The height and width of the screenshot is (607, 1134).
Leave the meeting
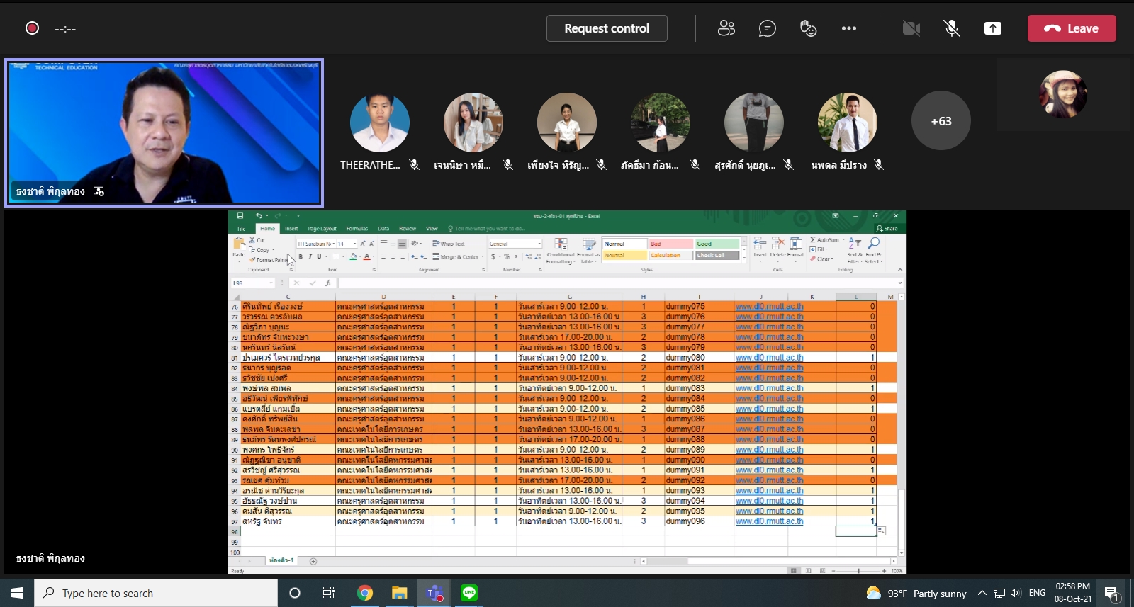pos(1072,28)
